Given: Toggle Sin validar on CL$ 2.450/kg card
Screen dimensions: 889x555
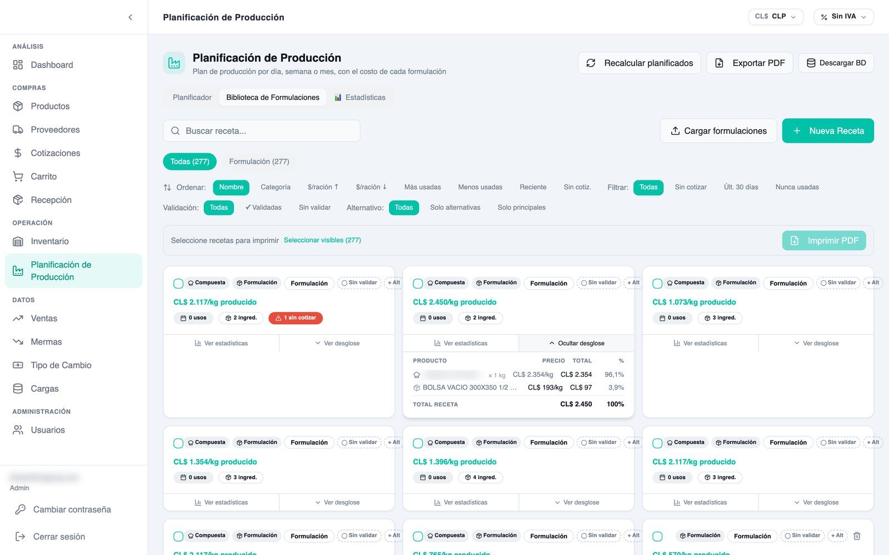Looking at the screenshot, I should point(598,282).
